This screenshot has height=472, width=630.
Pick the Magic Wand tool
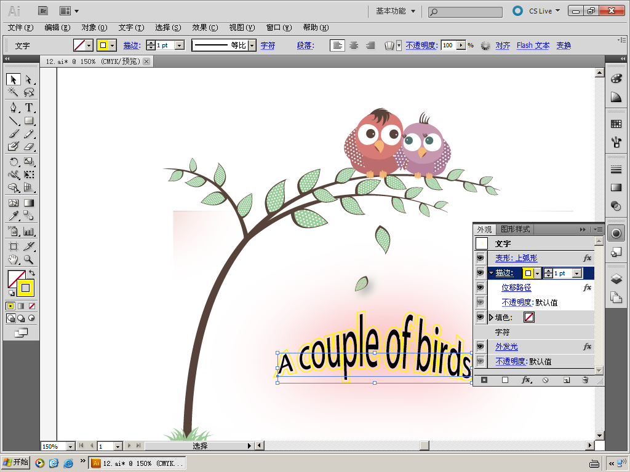pos(13,92)
